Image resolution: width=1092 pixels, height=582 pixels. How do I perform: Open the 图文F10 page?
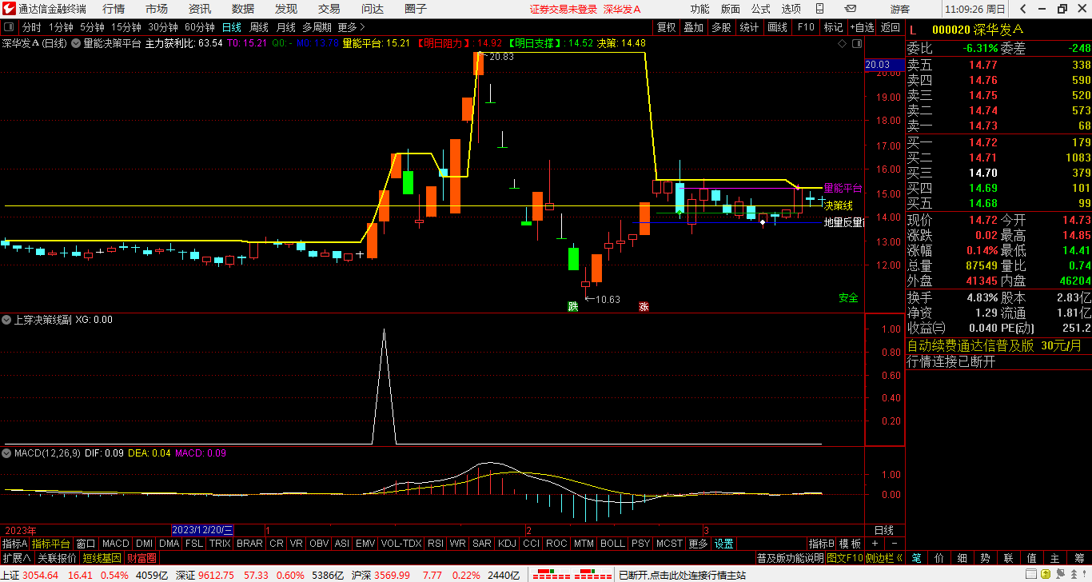point(844,558)
